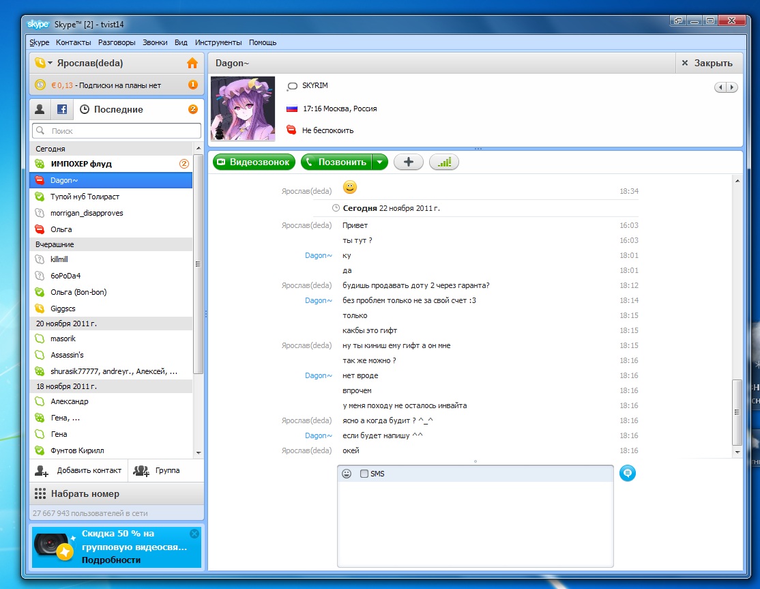Open the orange notification badge showing 1
The height and width of the screenshot is (589, 760).
[192, 85]
